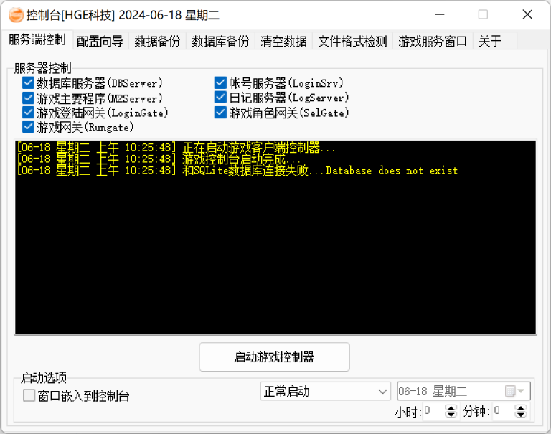Open the 数据备份 tab

coord(157,41)
